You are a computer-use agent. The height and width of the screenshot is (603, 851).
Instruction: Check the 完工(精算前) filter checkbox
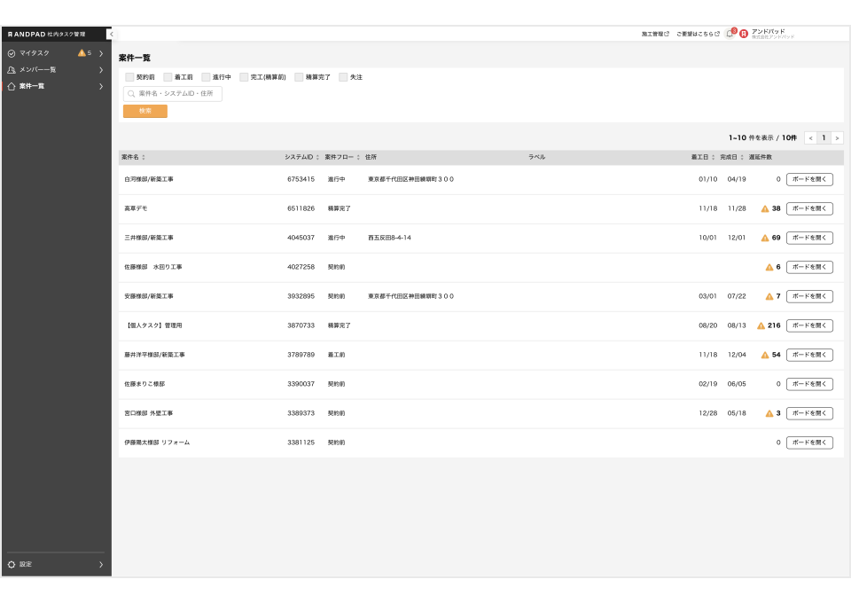point(244,77)
